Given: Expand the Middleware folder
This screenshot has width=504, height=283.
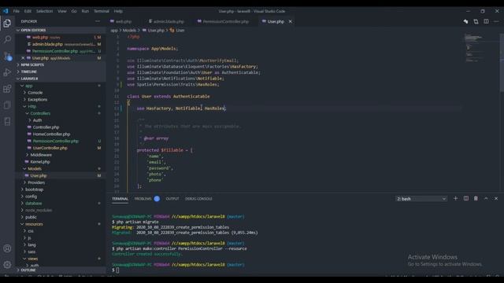Looking at the screenshot, I should point(41,155).
